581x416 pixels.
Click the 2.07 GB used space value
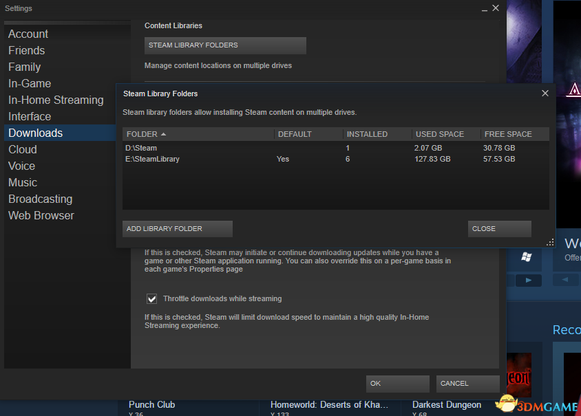(x=428, y=148)
